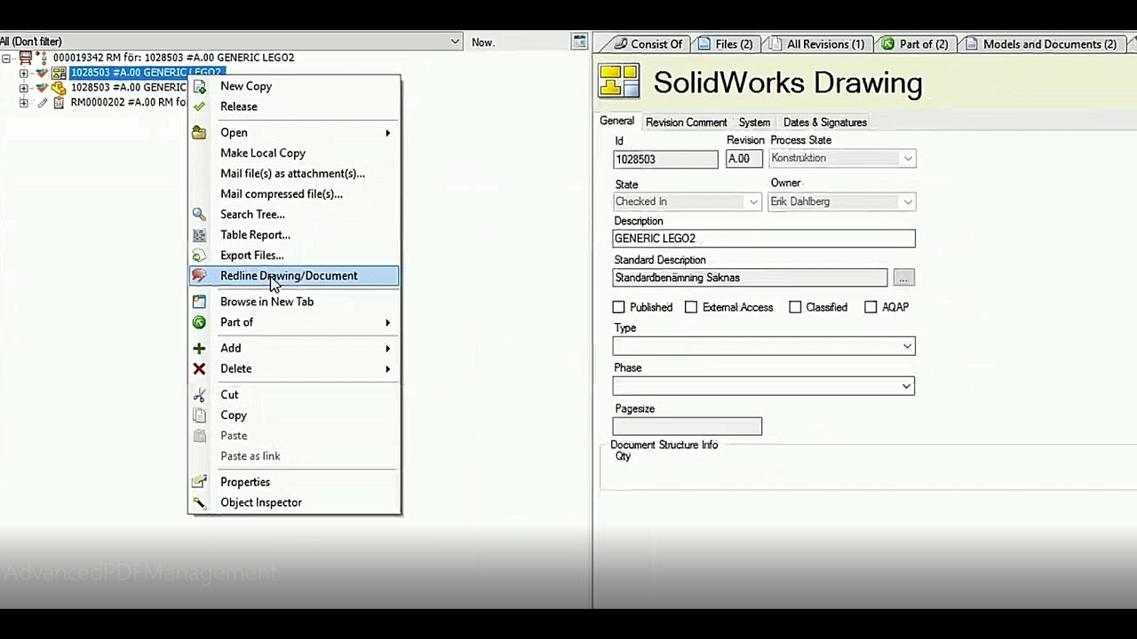Click the Properties icon in the menu
Image resolution: width=1137 pixels, height=639 pixels.
200,482
